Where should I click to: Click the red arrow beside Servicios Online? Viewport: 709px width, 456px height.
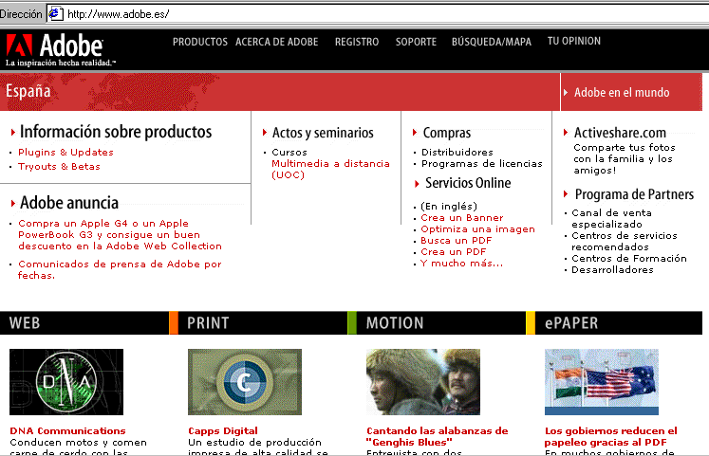(417, 184)
